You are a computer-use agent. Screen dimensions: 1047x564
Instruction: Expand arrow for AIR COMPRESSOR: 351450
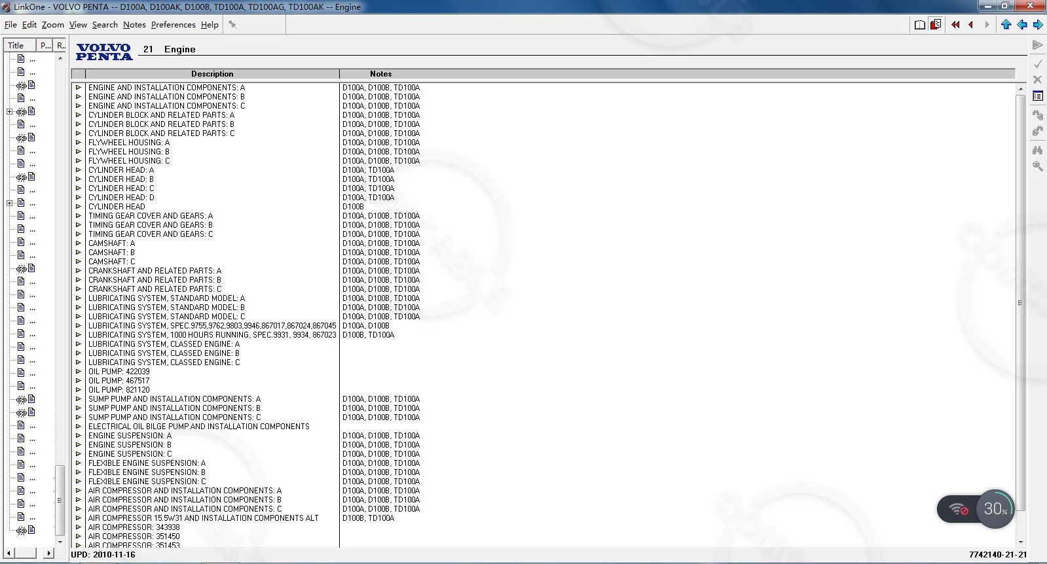point(79,537)
